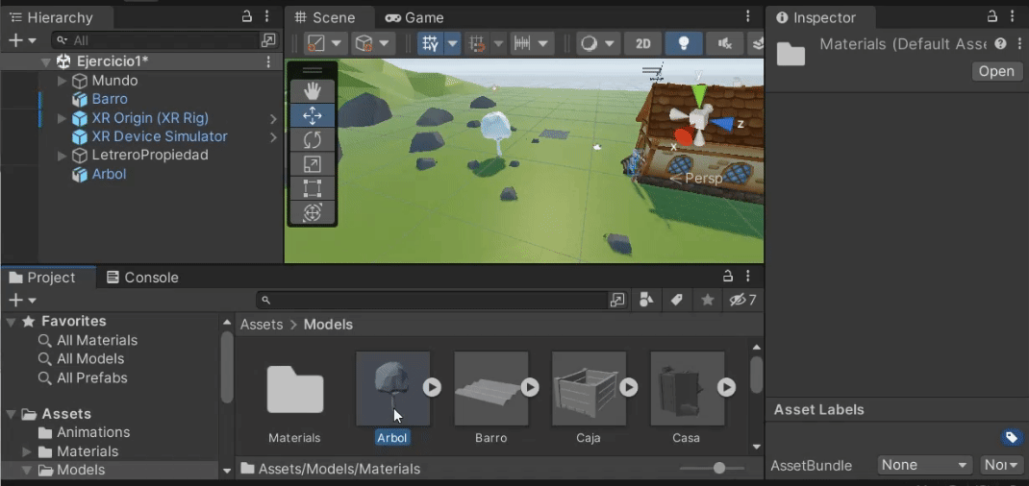Expand XR Origin (XR Rig) children

point(63,118)
